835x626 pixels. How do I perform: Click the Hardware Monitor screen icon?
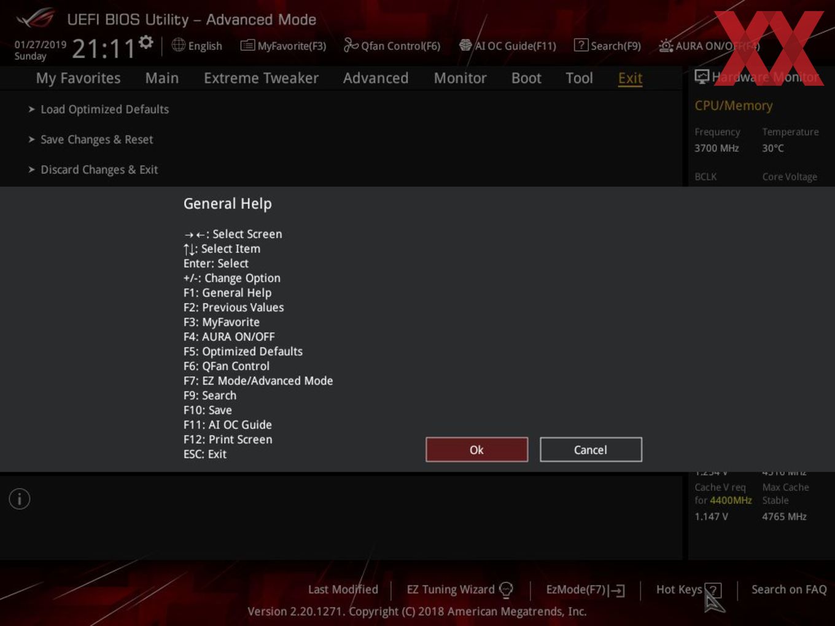(x=702, y=77)
